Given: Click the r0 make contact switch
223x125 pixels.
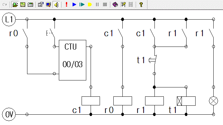Looking at the screenshot, I should pyautogui.click(x=25, y=33).
